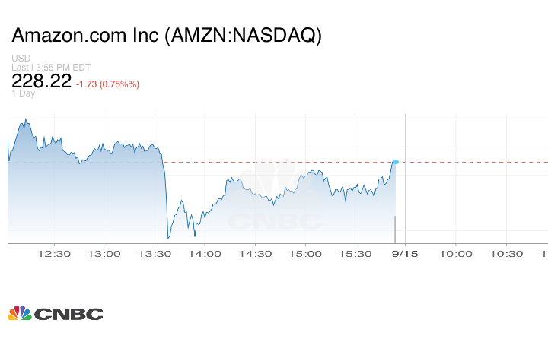Click the 13:00 time axis label
This screenshot has width=548, height=342.
[105, 254]
